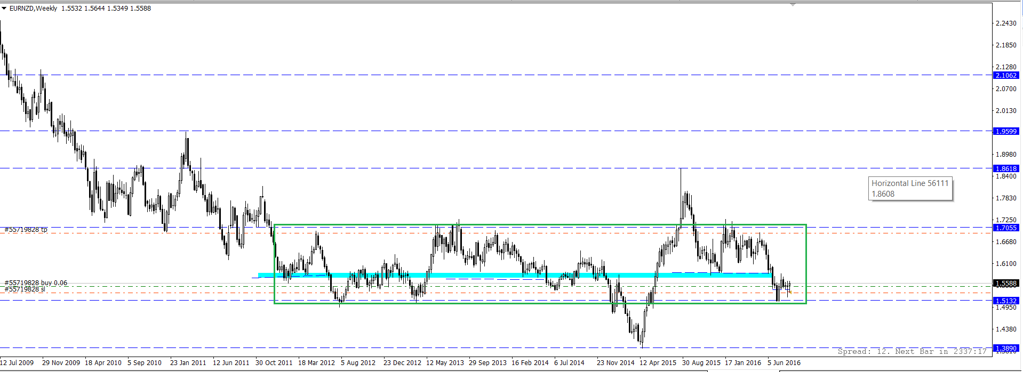Select the blue 1.8618 price label
The height and width of the screenshot is (372, 1023).
pos(1006,168)
